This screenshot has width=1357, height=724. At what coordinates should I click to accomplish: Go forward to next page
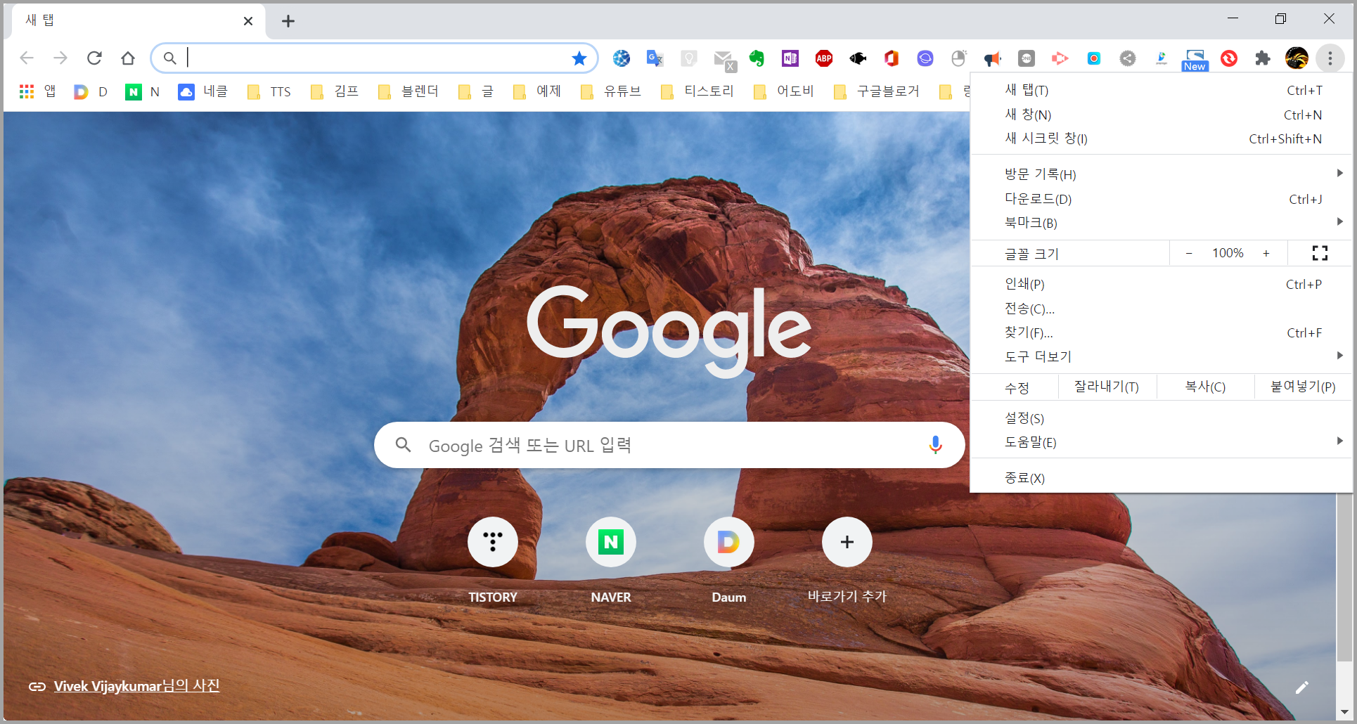(x=60, y=58)
